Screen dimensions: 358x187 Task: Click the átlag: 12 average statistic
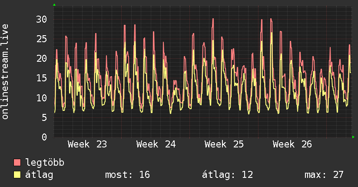228,175
